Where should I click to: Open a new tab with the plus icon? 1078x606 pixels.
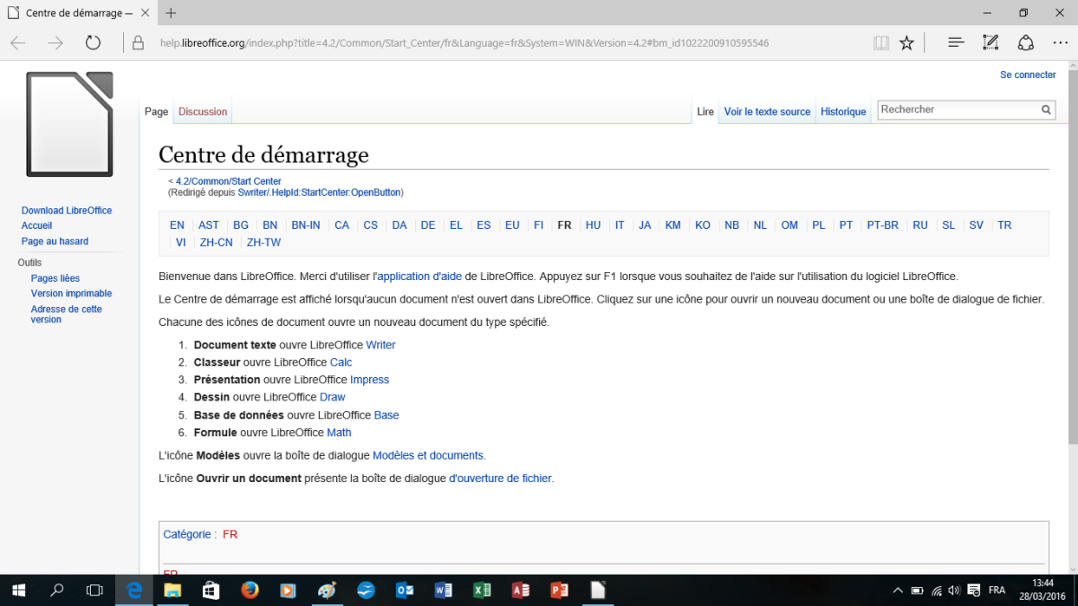click(171, 13)
